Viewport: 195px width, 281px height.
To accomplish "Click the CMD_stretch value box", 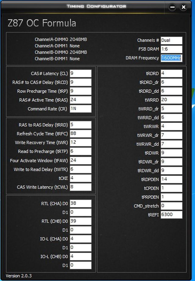I will pyautogui.click(x=171, y=206).
